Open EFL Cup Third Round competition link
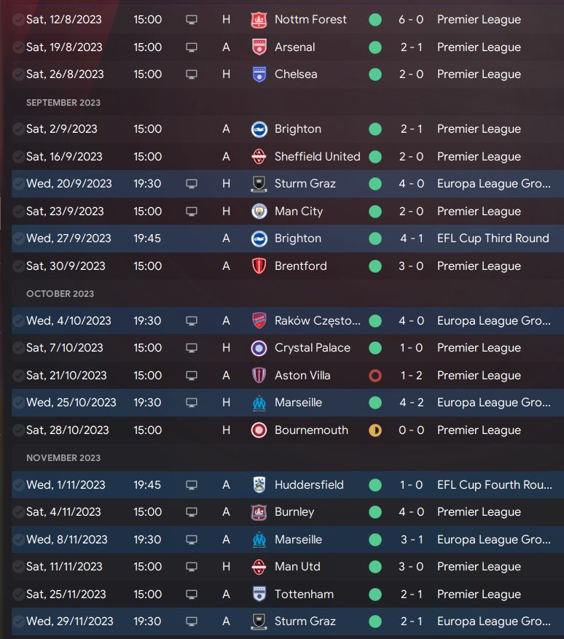This screenshot has width=564, height=639. tap(493, 239)
